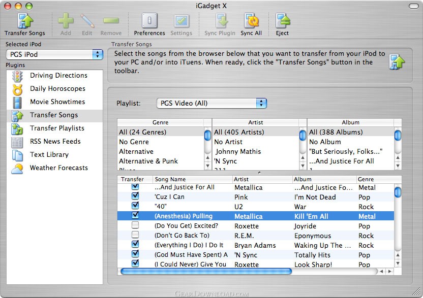Click the Text Library documents icon
423x298 pixels.
pyautogui.click(x=17, y=155)
